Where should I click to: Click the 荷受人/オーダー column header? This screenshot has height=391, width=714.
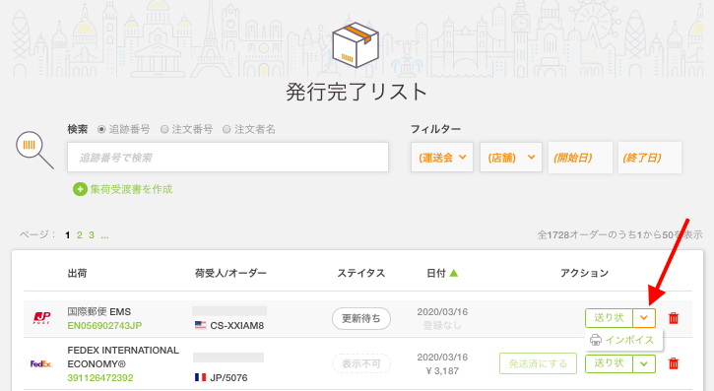pyautogui.click(x=230, y=273)
